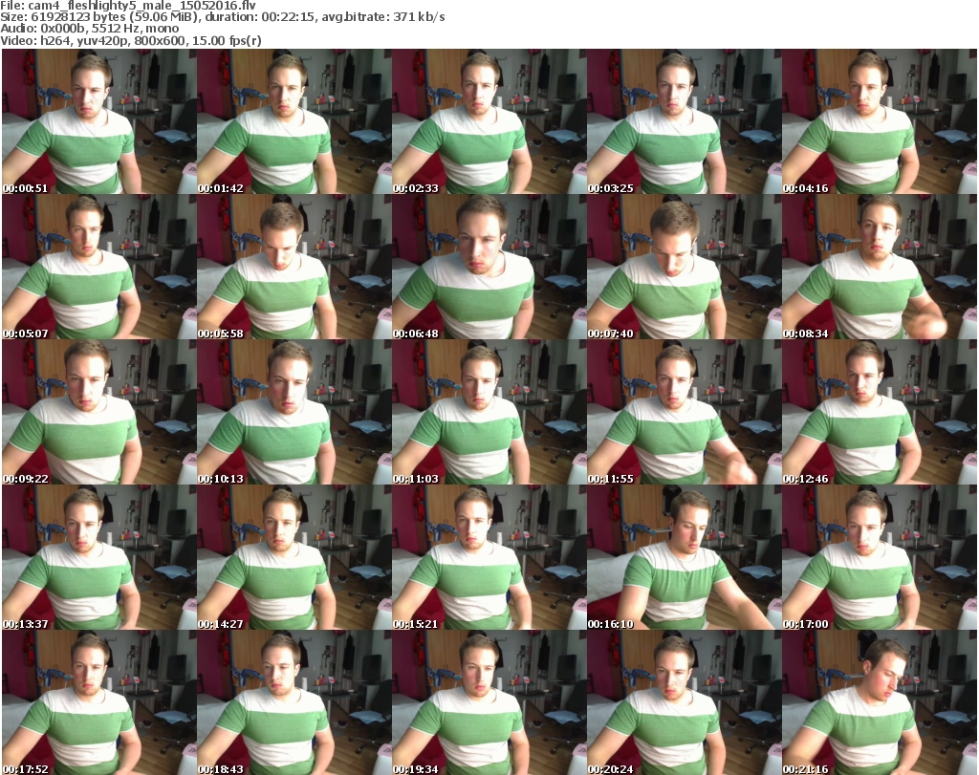Click the Video codec info line
Screen dimensions: 979x775
coord(130,40)
